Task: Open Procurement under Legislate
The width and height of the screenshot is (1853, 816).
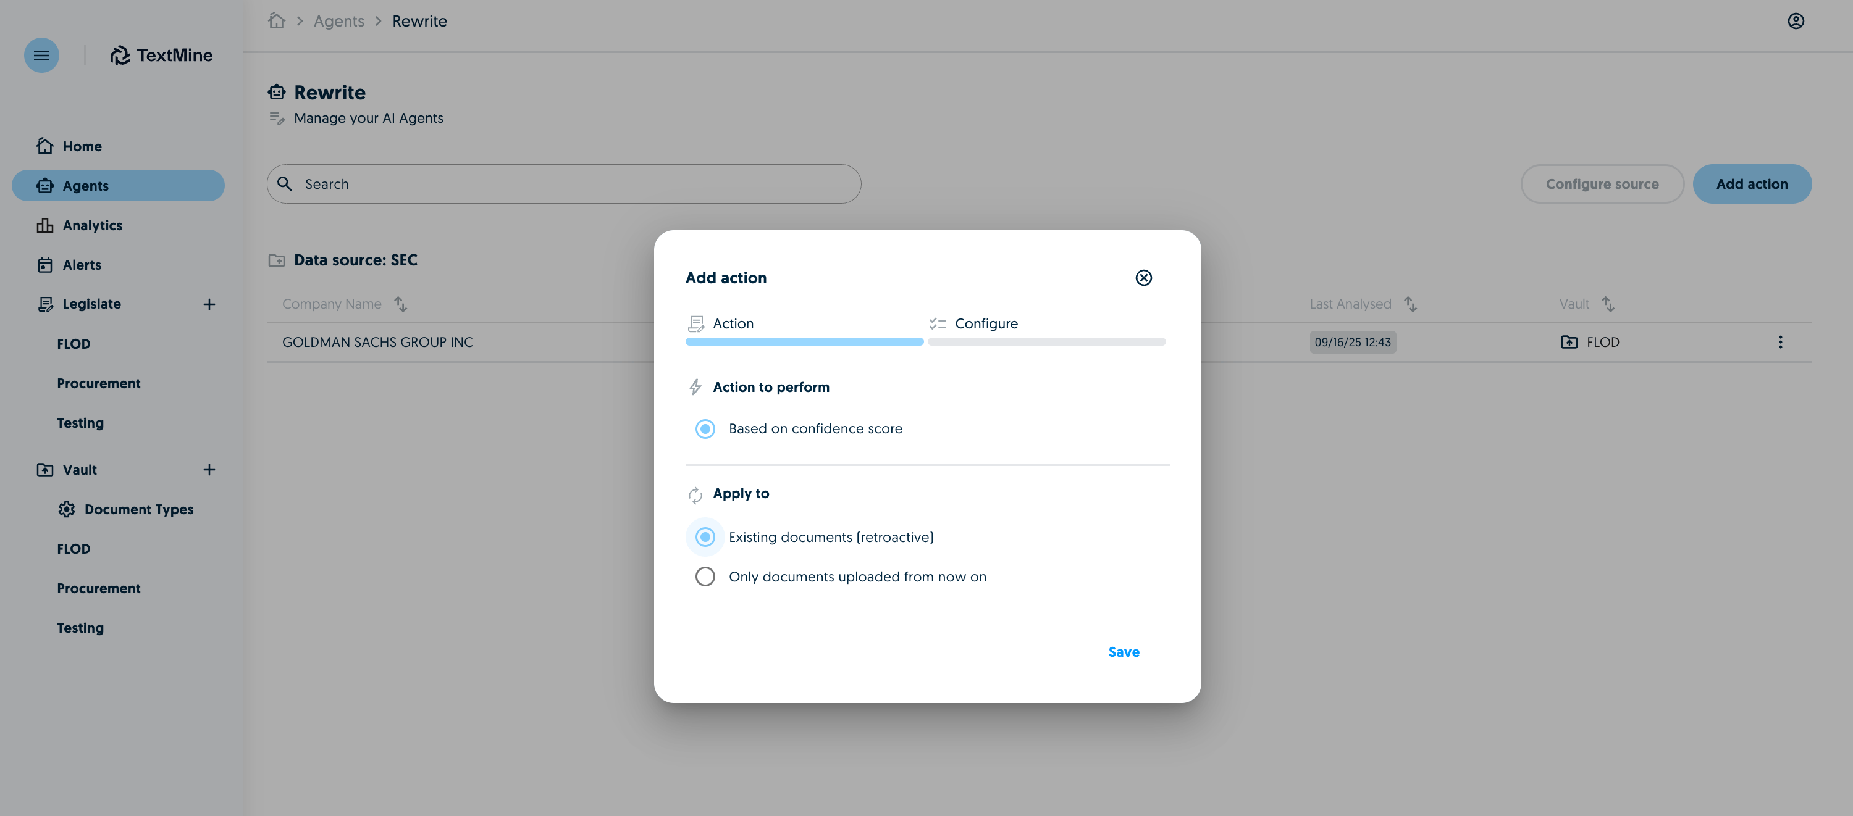Action: tap(99, 383)
